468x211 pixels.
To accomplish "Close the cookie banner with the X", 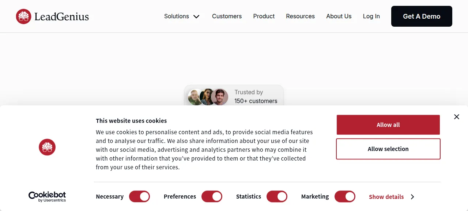I will pos(457,117).
